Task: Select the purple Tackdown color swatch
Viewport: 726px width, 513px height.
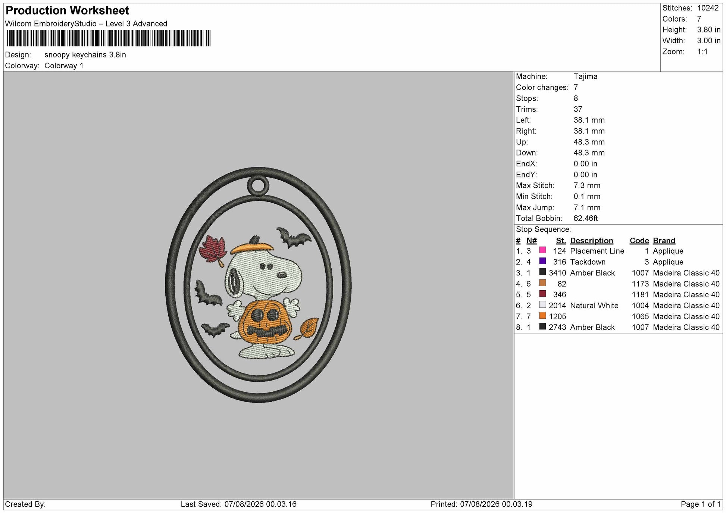Action: click(x=542, y=261)
